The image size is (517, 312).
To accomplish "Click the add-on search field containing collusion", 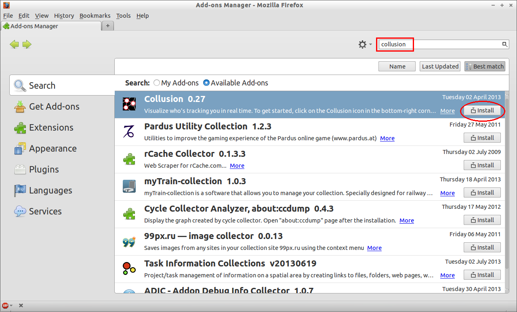I will (443, 44).
